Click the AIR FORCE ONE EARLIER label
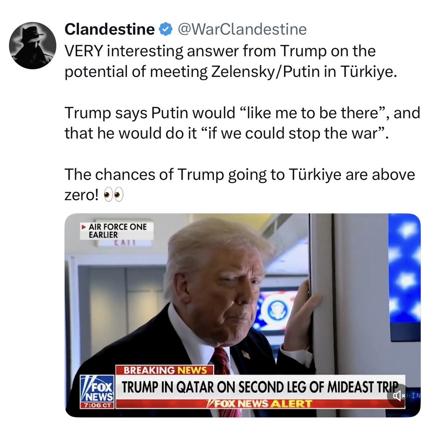This screenshot has height=437, width=430. tap(117, 230)
